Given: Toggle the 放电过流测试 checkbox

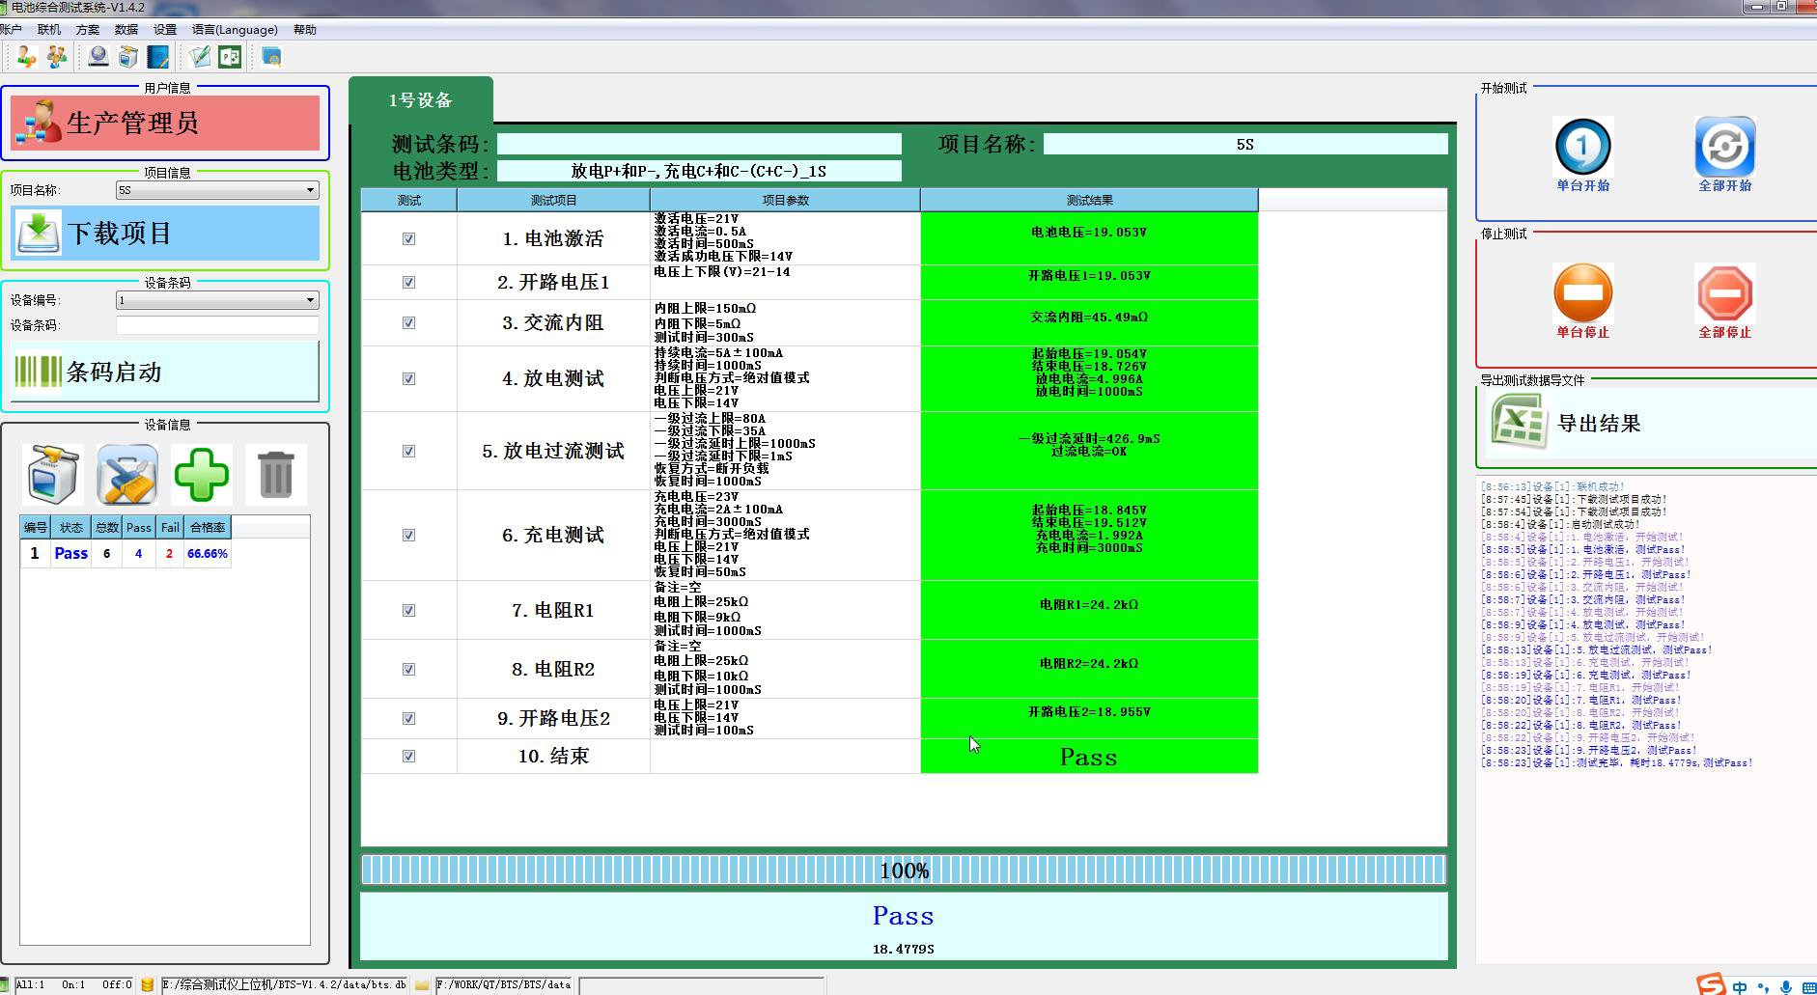Looking at the screenshot, I should [408, 451].
